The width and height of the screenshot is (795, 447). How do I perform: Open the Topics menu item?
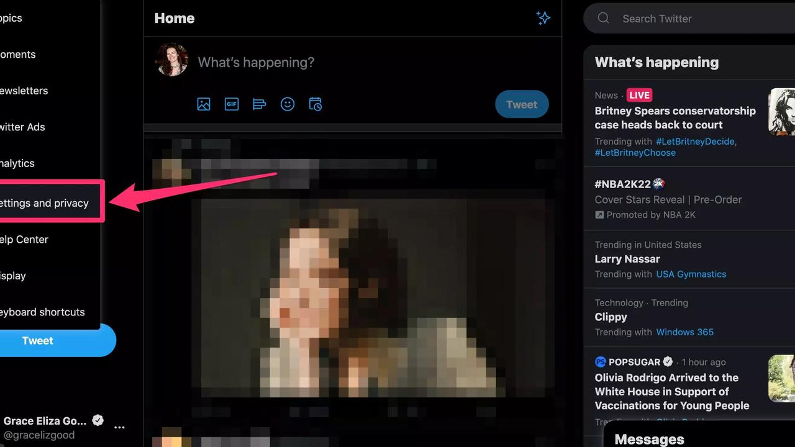click(11, 18)
